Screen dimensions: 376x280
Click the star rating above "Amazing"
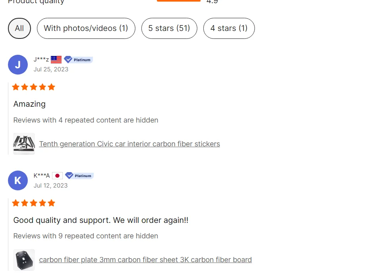coord(34,87)
